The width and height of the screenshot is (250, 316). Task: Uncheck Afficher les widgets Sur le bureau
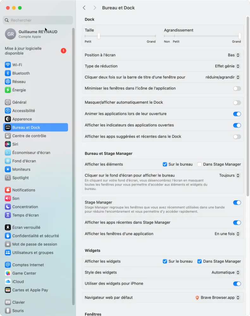point(165,261)
